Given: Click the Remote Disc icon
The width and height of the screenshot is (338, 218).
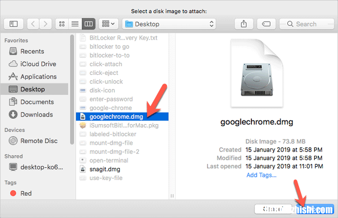Looking at the screenshot, I should coord(13,141).
